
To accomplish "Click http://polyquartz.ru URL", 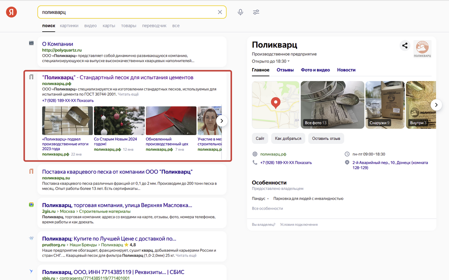I will click(62, 50).
